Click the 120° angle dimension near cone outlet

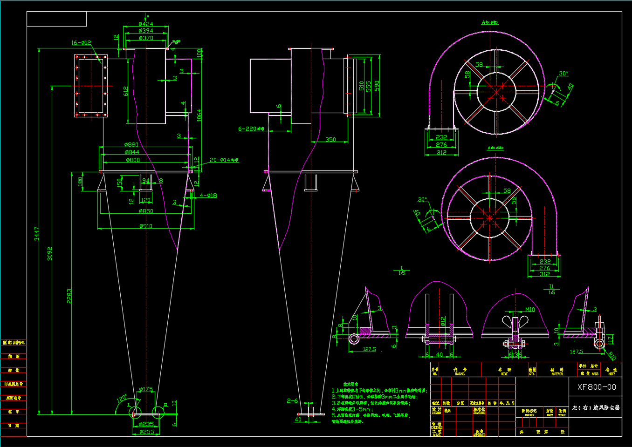pyautogui.click(x=122, y=399)
